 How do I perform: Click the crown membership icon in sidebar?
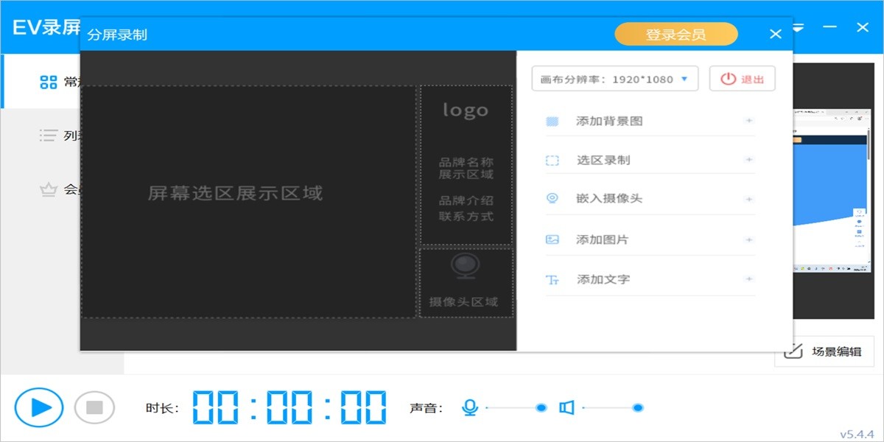pyautogui.click(x=48, y=189)
